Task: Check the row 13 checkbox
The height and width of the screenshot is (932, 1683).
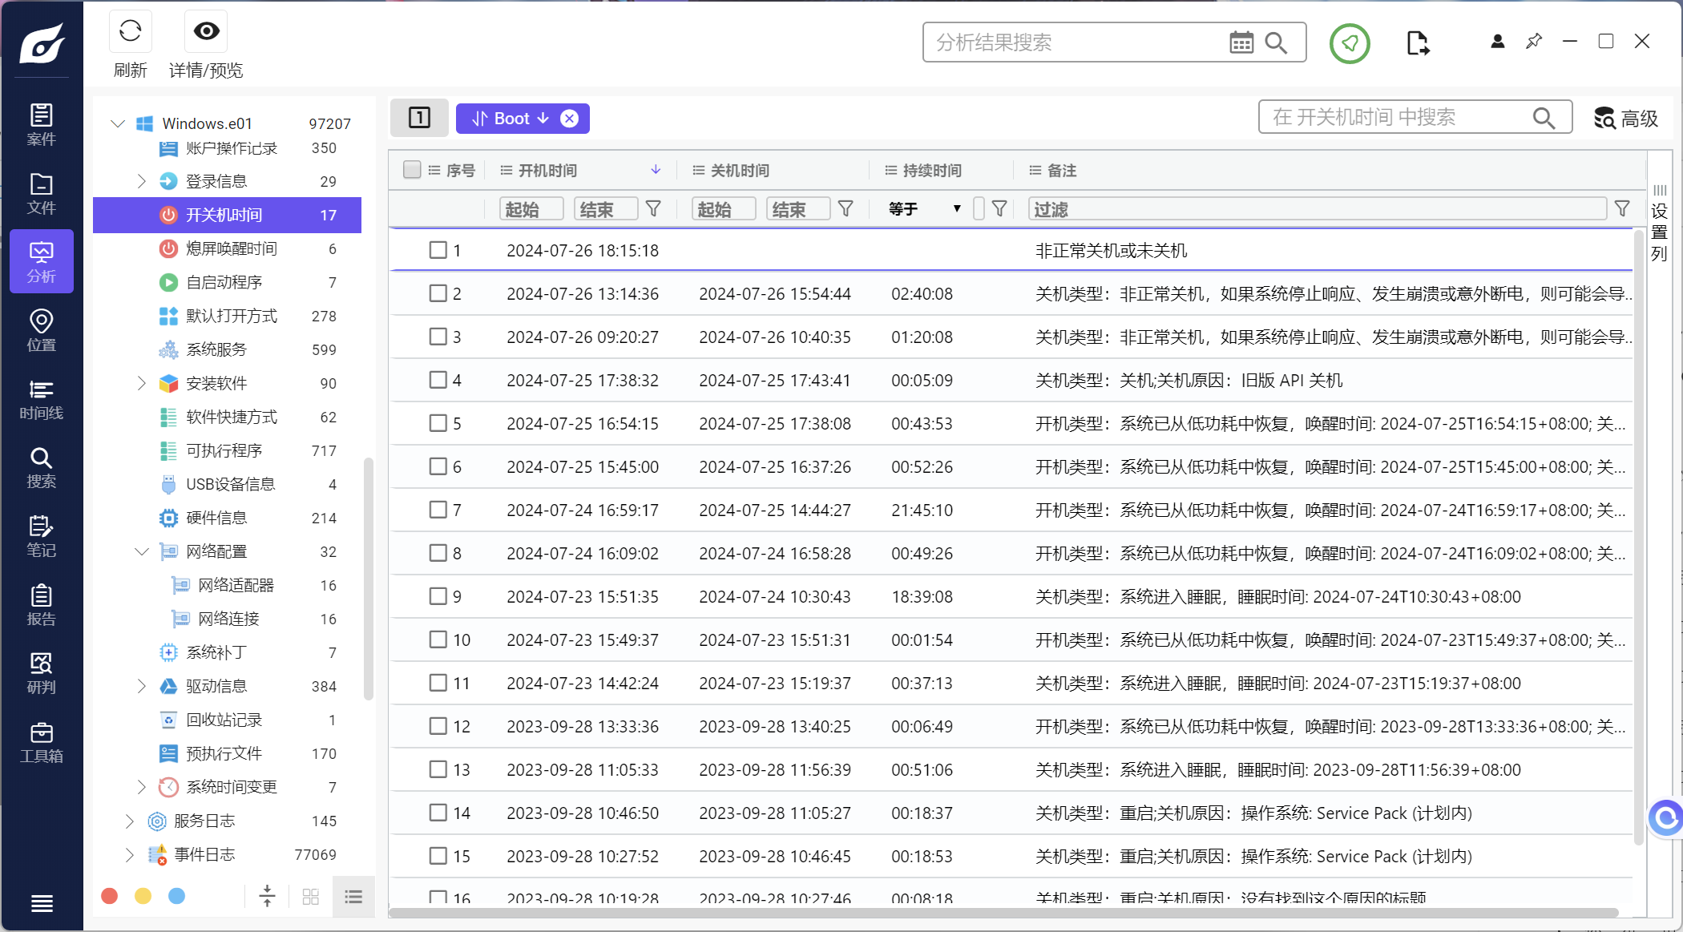Action: (x=438, y=769)
